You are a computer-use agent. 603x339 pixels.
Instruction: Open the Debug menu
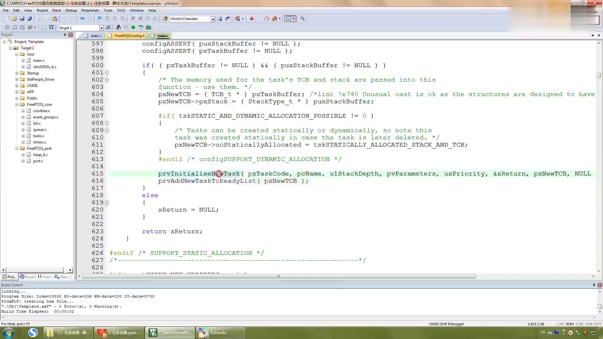tap(71, 10)
